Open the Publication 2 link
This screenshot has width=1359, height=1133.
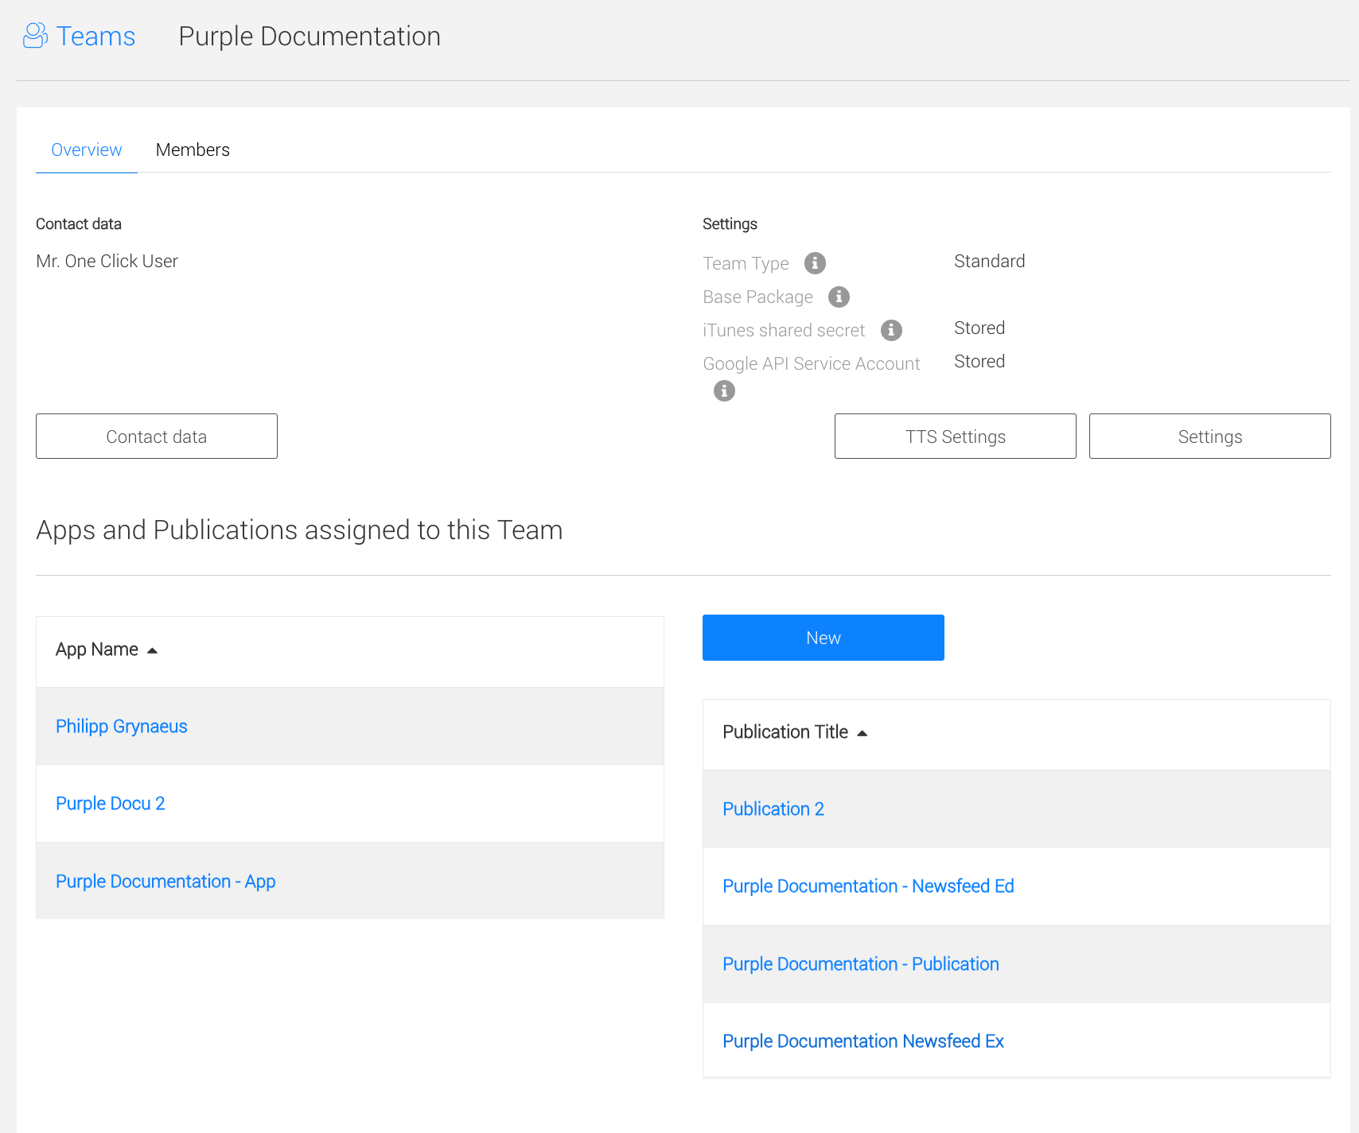pyautogui.click(x=773, y=809)
